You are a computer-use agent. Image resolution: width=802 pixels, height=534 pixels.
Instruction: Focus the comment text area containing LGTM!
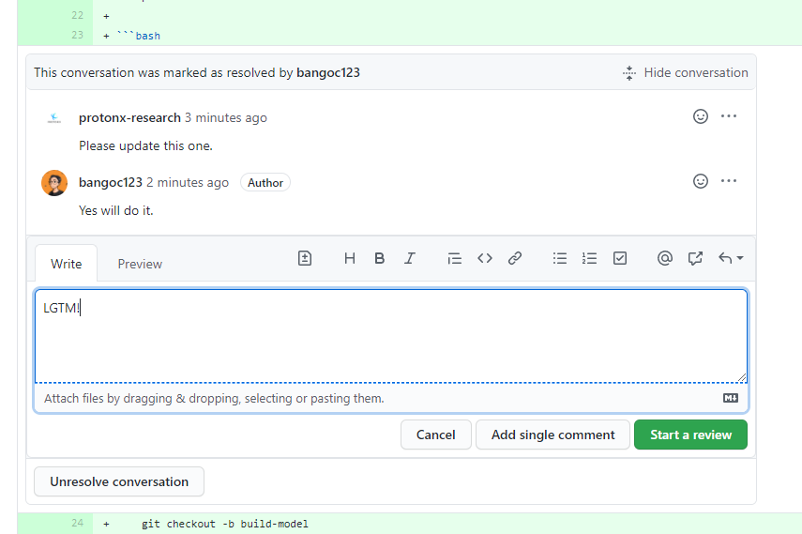[391, 336]
